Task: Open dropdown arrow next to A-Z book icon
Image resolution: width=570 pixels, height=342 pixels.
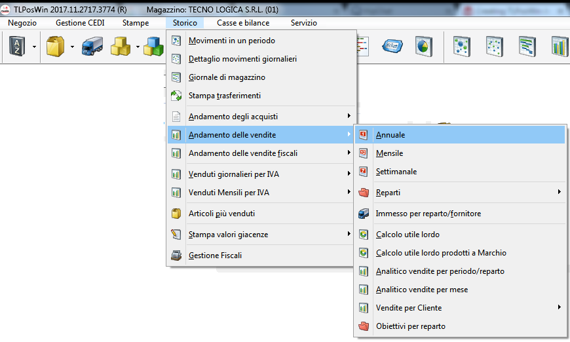Action: 34,47
